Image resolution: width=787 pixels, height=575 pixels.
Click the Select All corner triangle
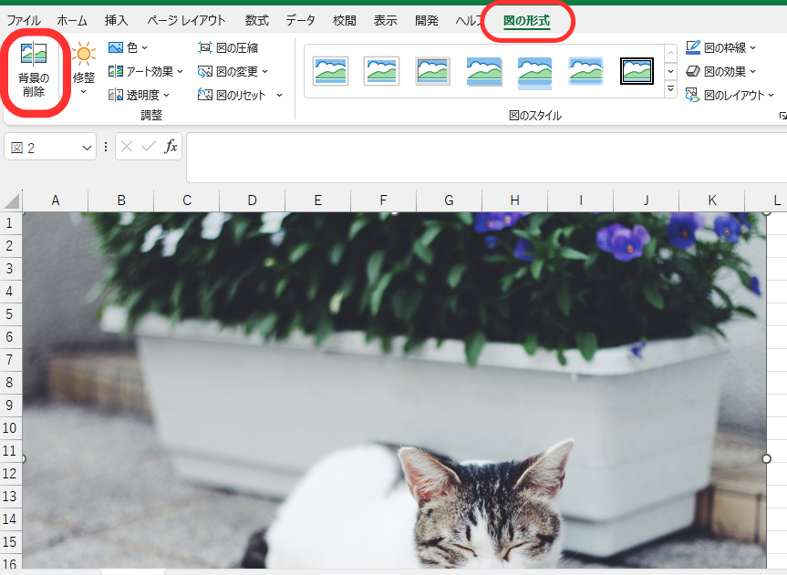[12, 200]
